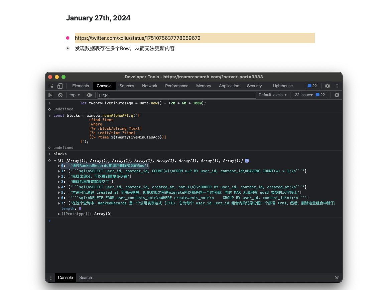The image size is (384, 290).
Task: Open the Sources tab
Action: [127, 86]
